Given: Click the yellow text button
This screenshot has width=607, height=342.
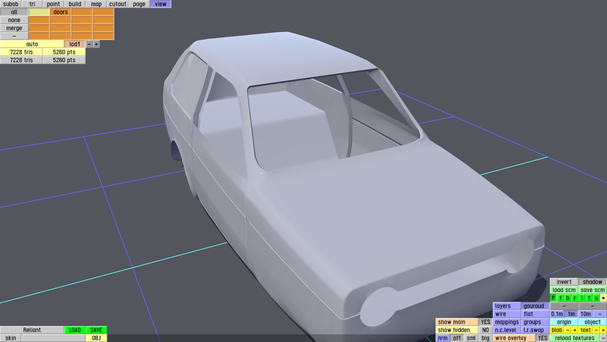Looking at the screenshot, I should coord(586,330).
